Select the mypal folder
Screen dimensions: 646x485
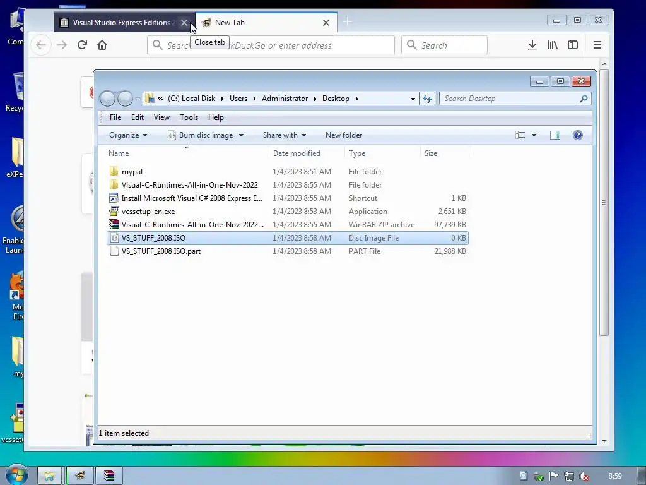coord(287,172)
